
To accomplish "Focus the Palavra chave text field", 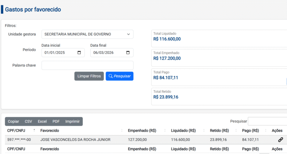I will point(87,65).
